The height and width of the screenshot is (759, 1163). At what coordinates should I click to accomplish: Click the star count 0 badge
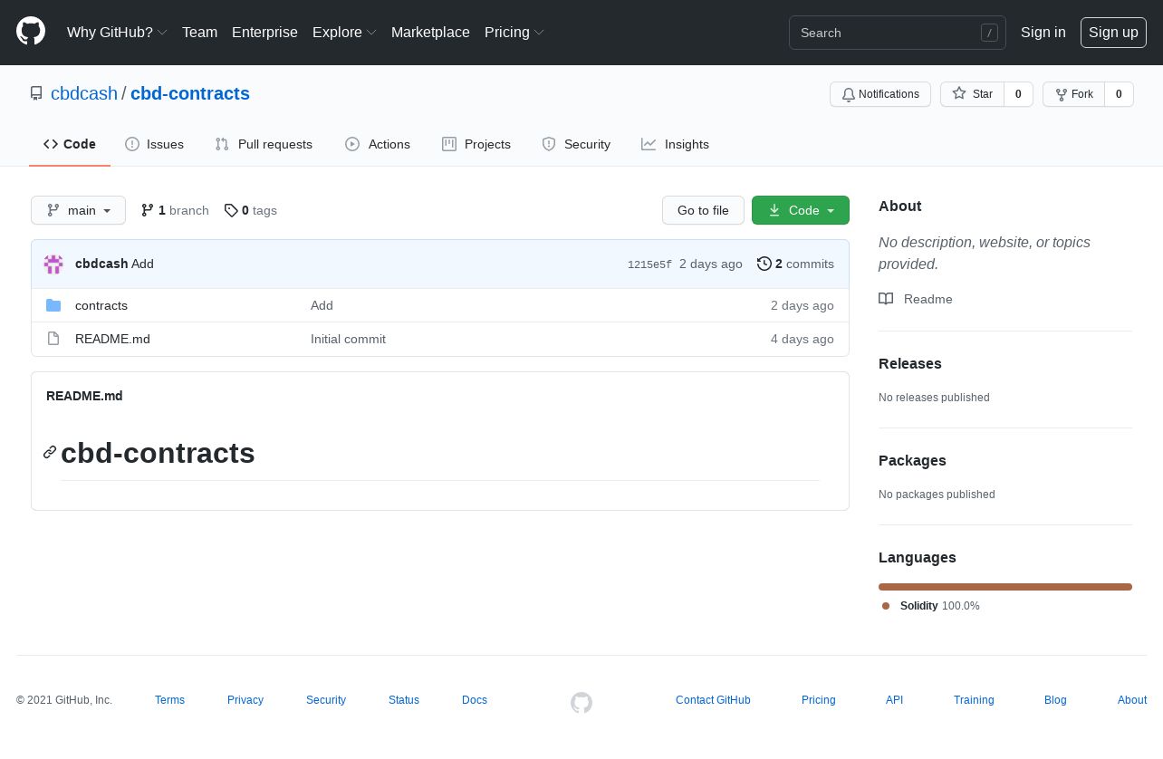click(x=1018, y=94)
